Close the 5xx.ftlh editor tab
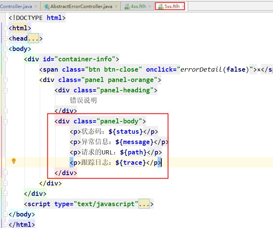 [183, 7]
